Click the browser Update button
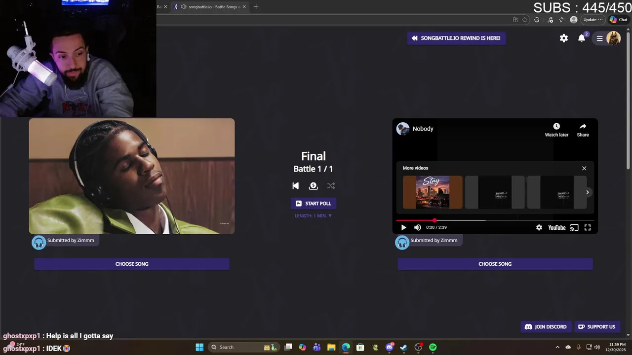The image size is (632, 355). tap(592, 20)
